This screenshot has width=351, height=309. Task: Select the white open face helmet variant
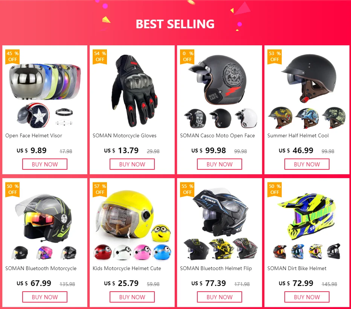246,118
